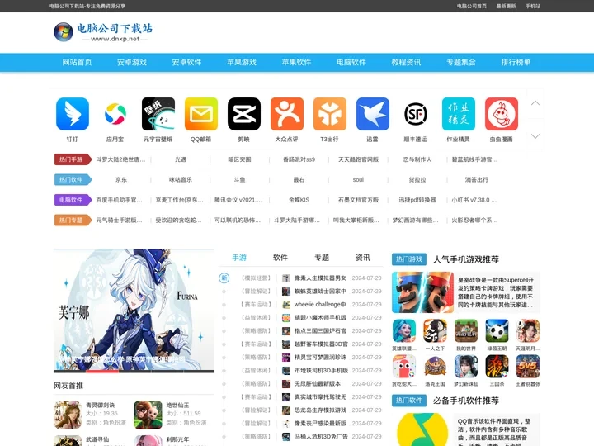The width and height of the screenshot is (594, 446).
Task: Show next apps with the down chevron
Action: tap(535, 135)
